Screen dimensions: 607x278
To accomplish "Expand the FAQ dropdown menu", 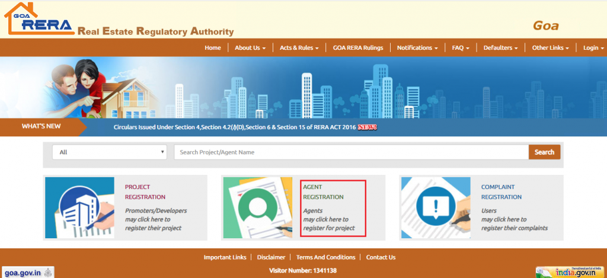I will click(461, 47).
